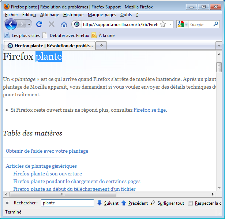
Task: Click the vertical scrollbar down arrow
Action: tap(219, 188)
